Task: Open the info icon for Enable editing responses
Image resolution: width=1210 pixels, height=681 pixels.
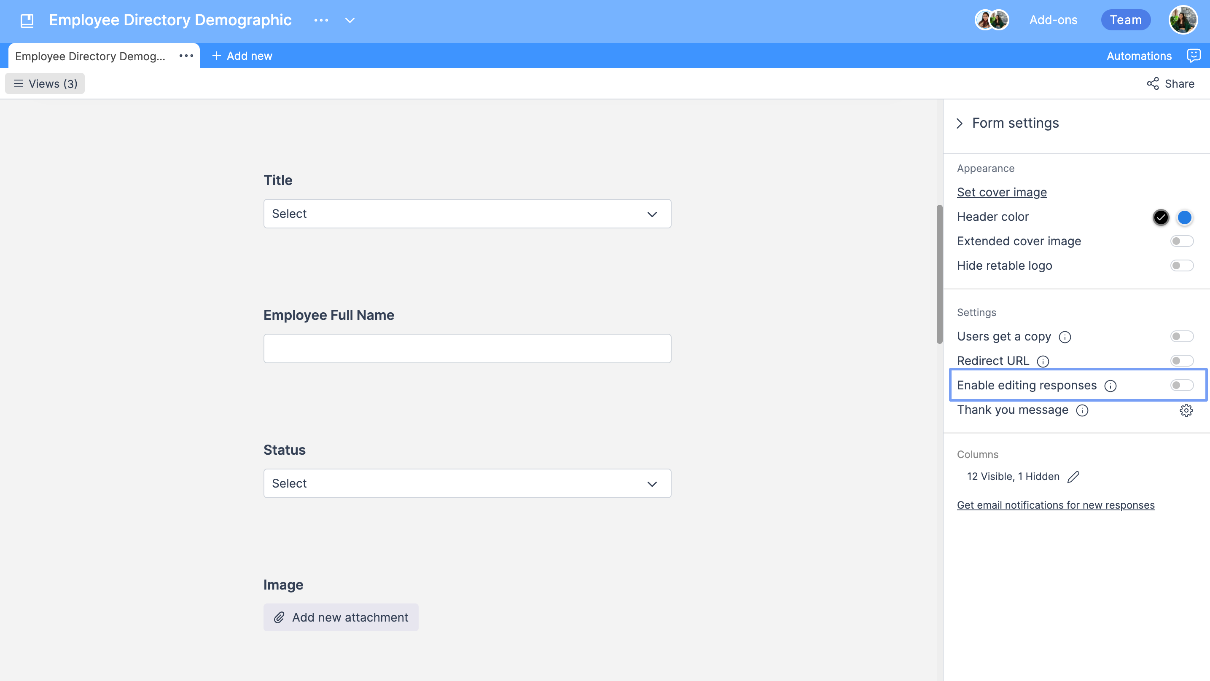Action: 1111,386
